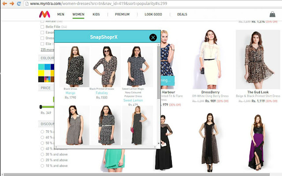Click the address bar URL field
The height and width of the screenshot is (176, 282).
(153, 4)
